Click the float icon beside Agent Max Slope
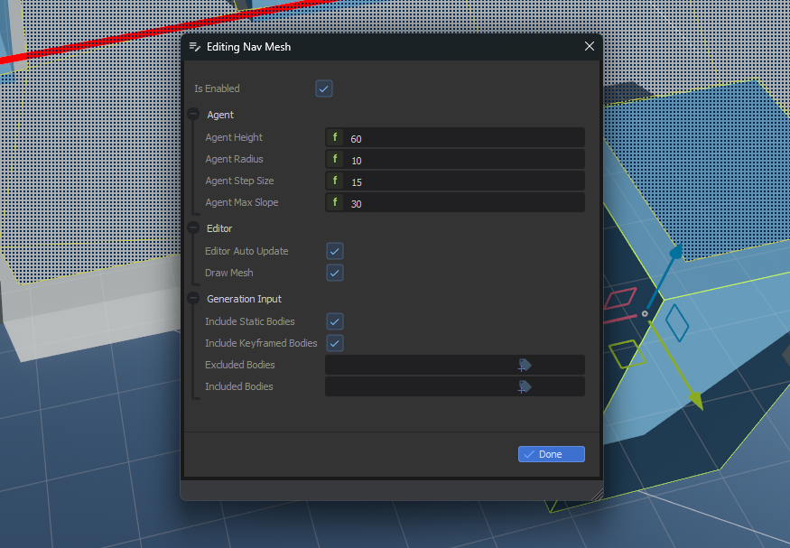This screenshot has height=548, width=790. click(x=335, y=203)
